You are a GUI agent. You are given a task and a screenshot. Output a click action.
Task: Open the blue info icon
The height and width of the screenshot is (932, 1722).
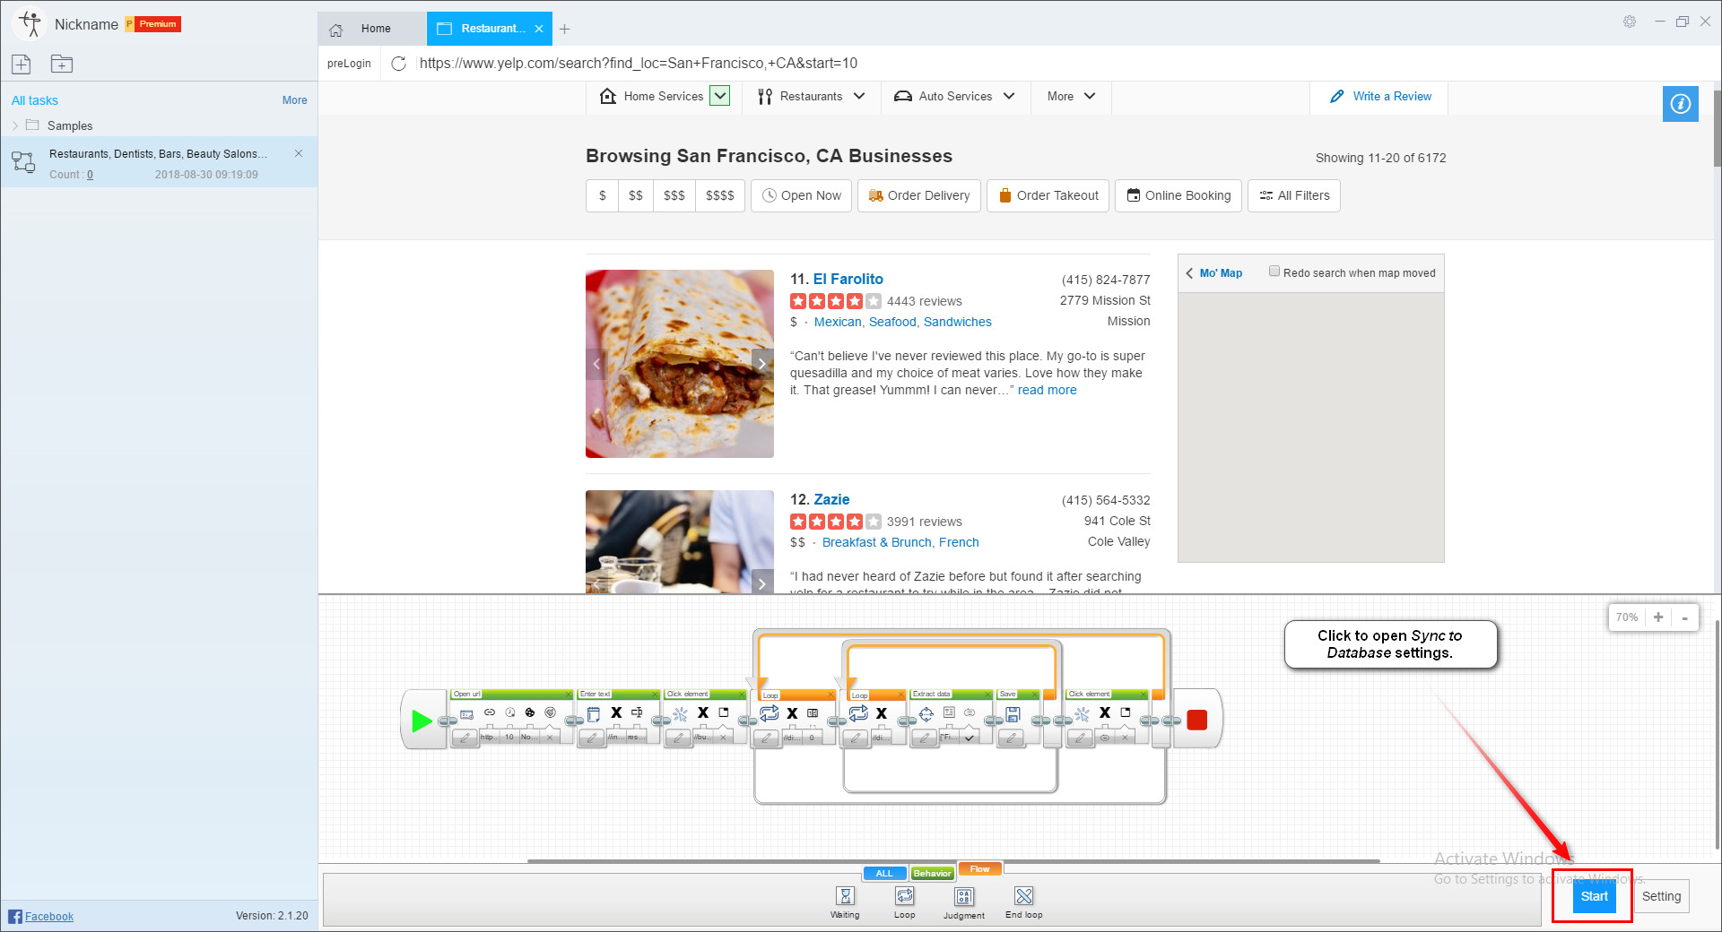click(x=1680, y=104)
